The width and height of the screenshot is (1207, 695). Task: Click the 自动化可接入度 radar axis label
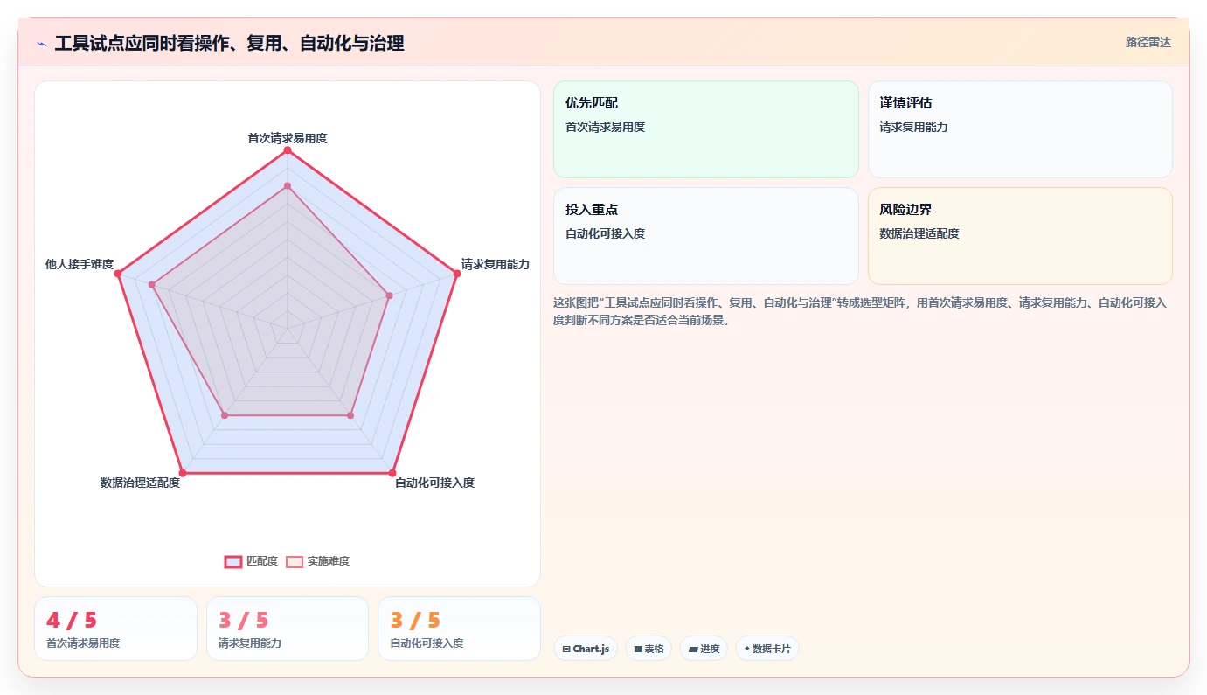click(434, 483)
